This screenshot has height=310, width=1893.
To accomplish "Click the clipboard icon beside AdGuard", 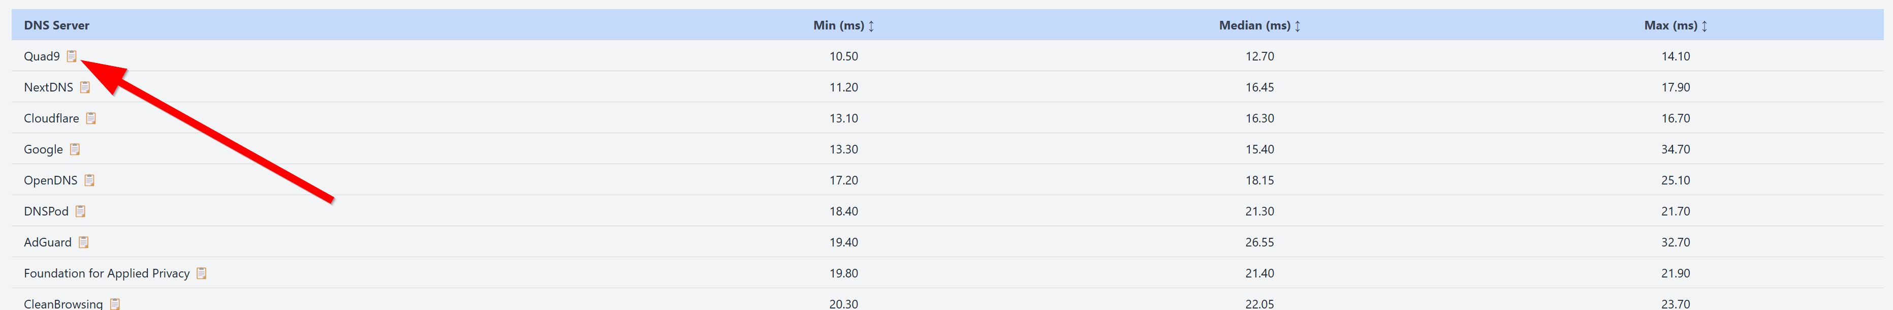I will (83, 242).
